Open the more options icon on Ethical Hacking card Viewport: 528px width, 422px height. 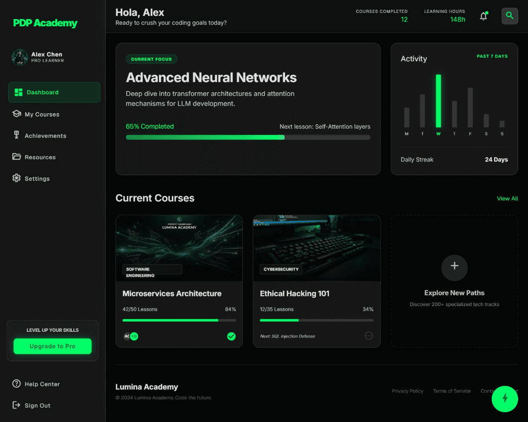tap(369, 336)
